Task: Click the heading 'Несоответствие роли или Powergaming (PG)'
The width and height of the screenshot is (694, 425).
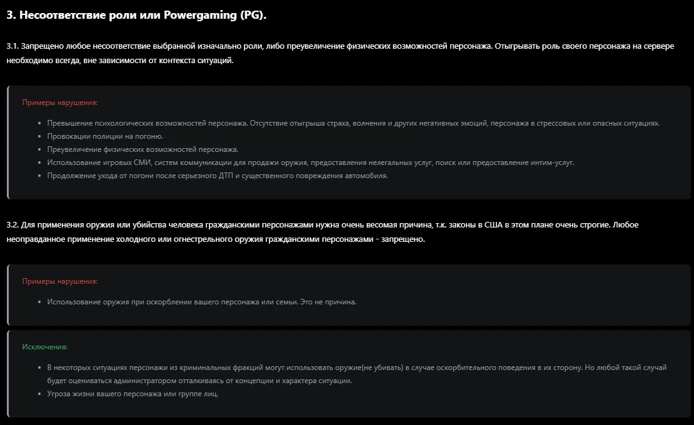Action: click(136, 15)
